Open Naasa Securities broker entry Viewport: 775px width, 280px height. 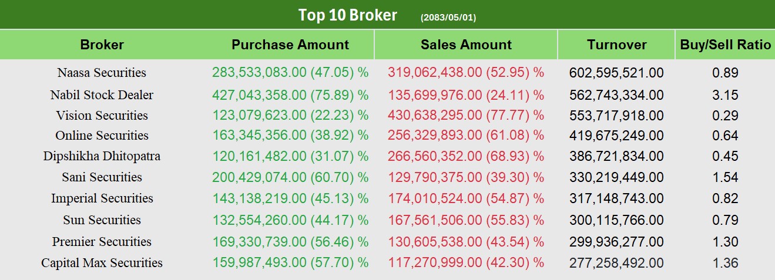click(x=102, y=73)
